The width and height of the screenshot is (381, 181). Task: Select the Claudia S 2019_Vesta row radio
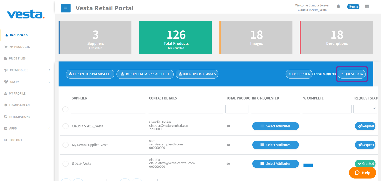pyautogui.click(x=65, y=126)
